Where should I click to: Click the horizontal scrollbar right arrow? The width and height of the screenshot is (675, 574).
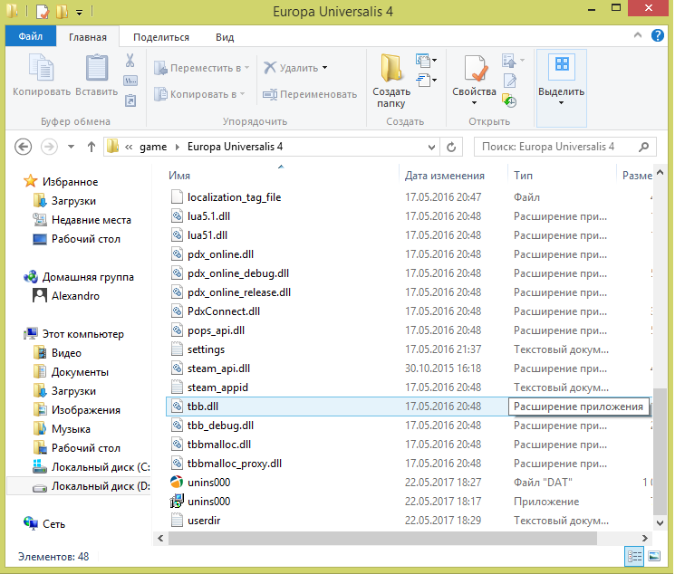644,538
